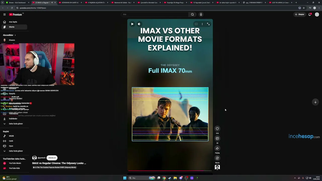Open the weather widget on the taskbar
The image size is (322, 181).
[x=9, y=178]
